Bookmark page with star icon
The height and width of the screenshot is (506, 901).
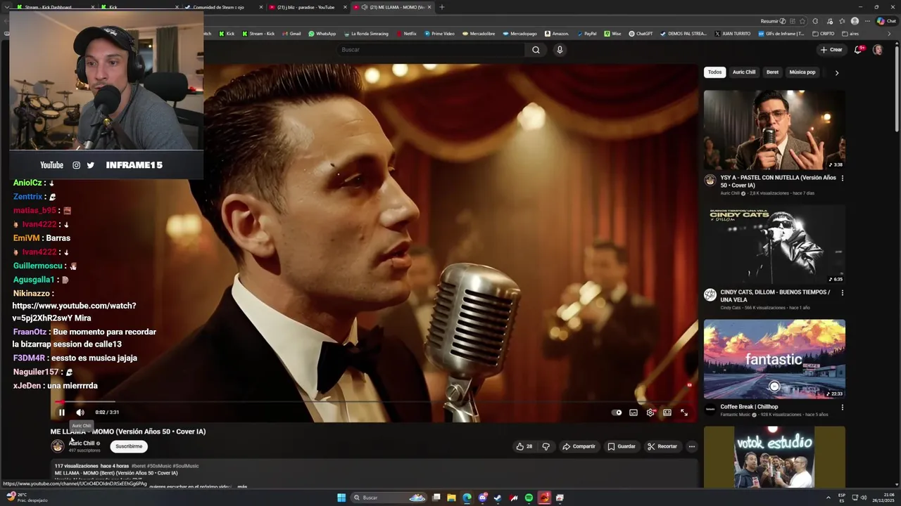coord(802,21)
